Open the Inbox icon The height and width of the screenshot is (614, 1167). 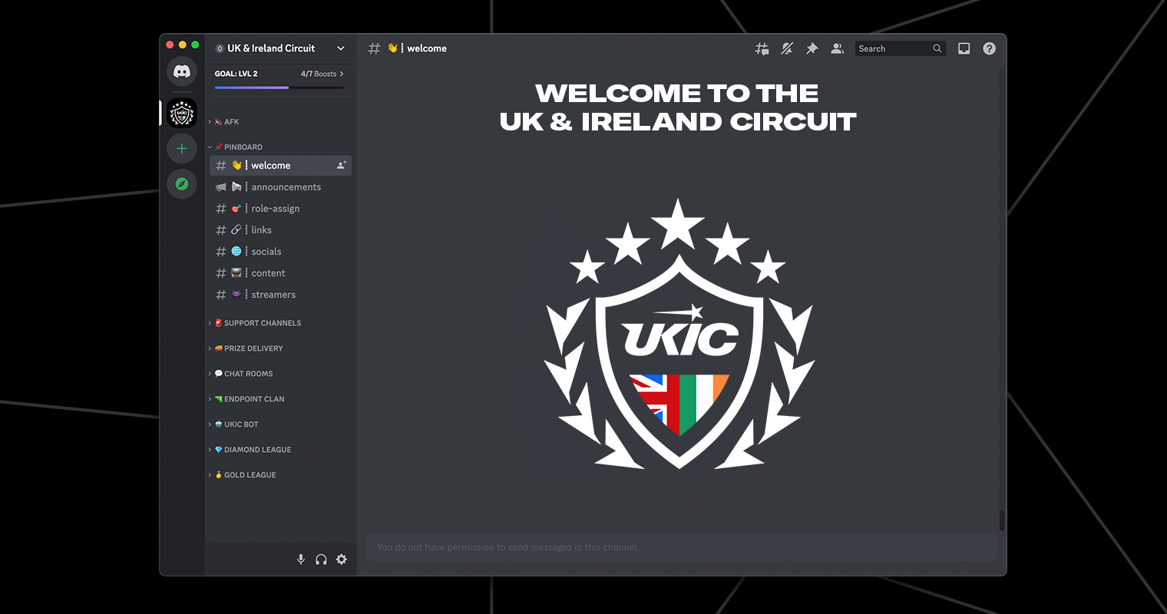point(964,48)
